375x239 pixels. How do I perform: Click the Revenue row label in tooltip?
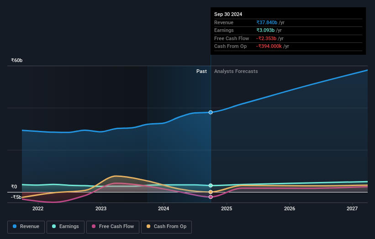pos(224,22)
